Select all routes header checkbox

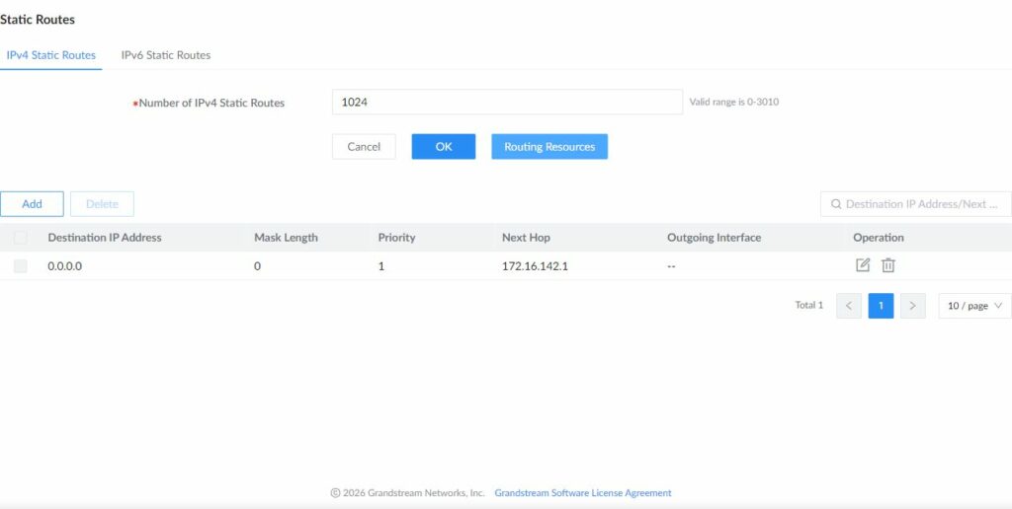point(21,238)
